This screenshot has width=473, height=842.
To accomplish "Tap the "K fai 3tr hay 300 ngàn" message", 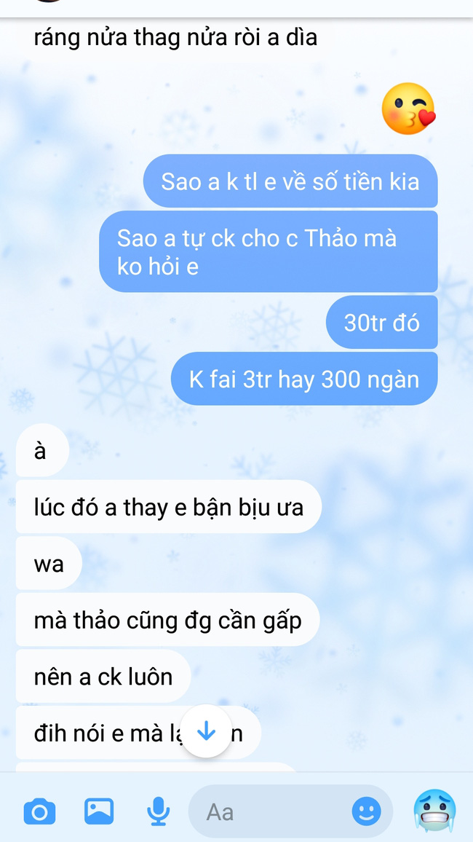I will click(x=304, y=379).
